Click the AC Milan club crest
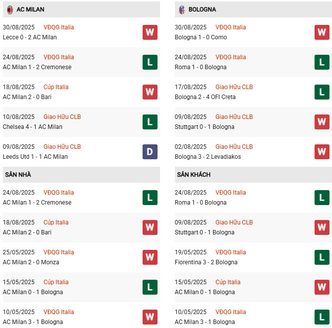Viewport: 332px width, 328px height. click(9, 9)
